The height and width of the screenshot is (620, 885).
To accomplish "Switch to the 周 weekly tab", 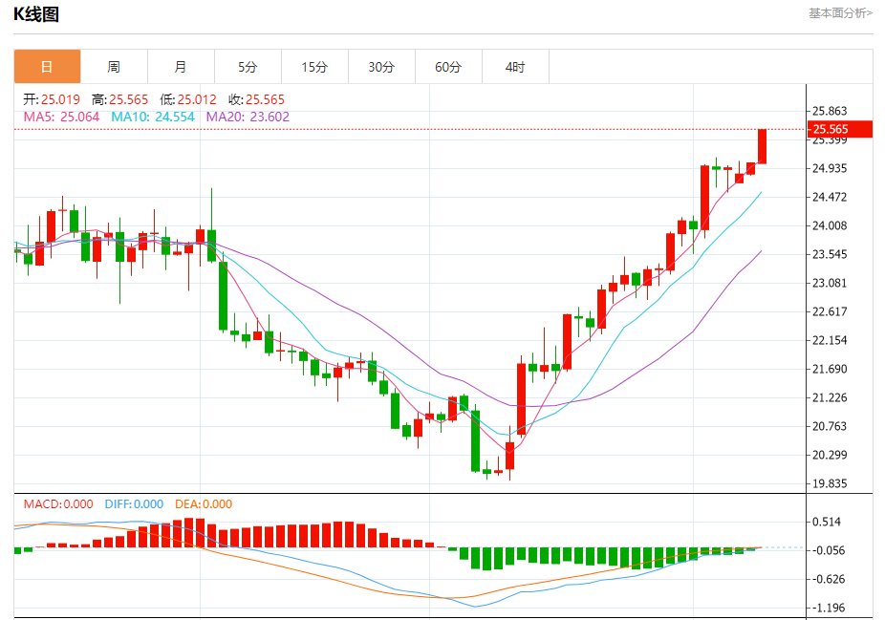I will tap(114, 67).
